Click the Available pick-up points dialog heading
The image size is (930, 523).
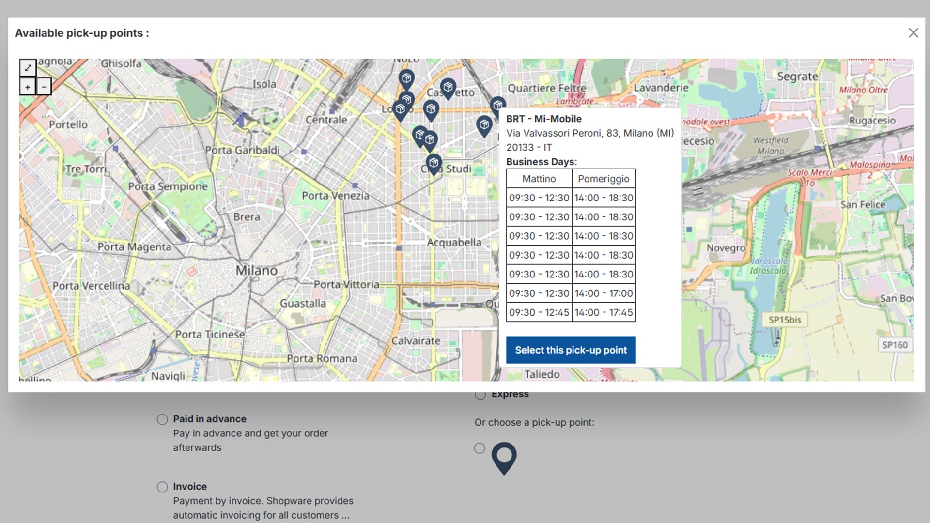coord(82,33)
